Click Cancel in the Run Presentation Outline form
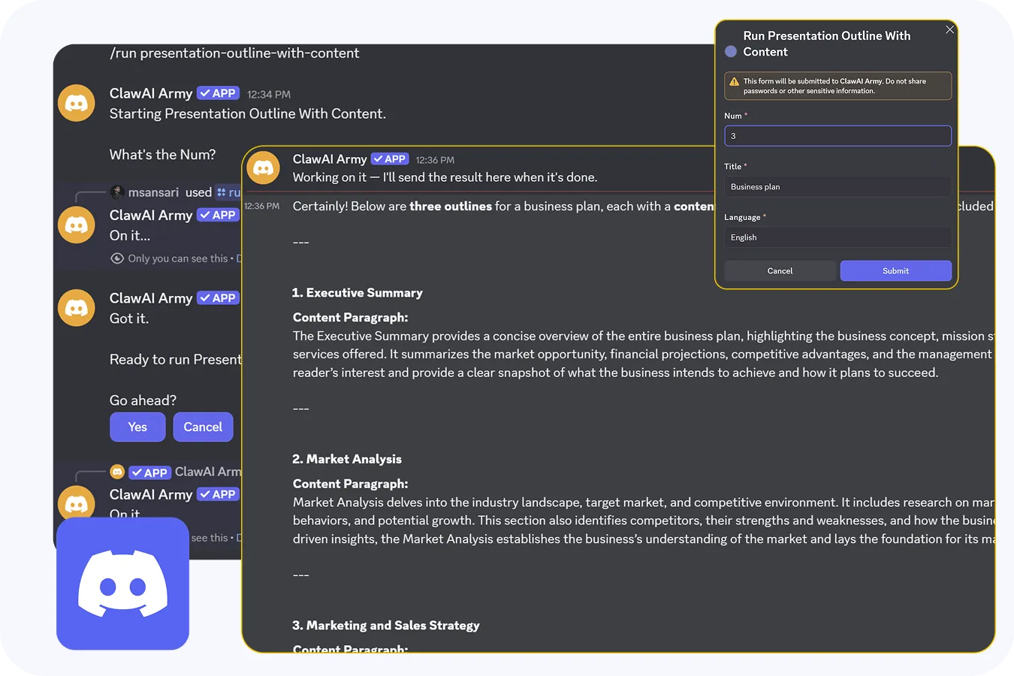This screenshot has width=1014, height=676. tap(780, 271)
